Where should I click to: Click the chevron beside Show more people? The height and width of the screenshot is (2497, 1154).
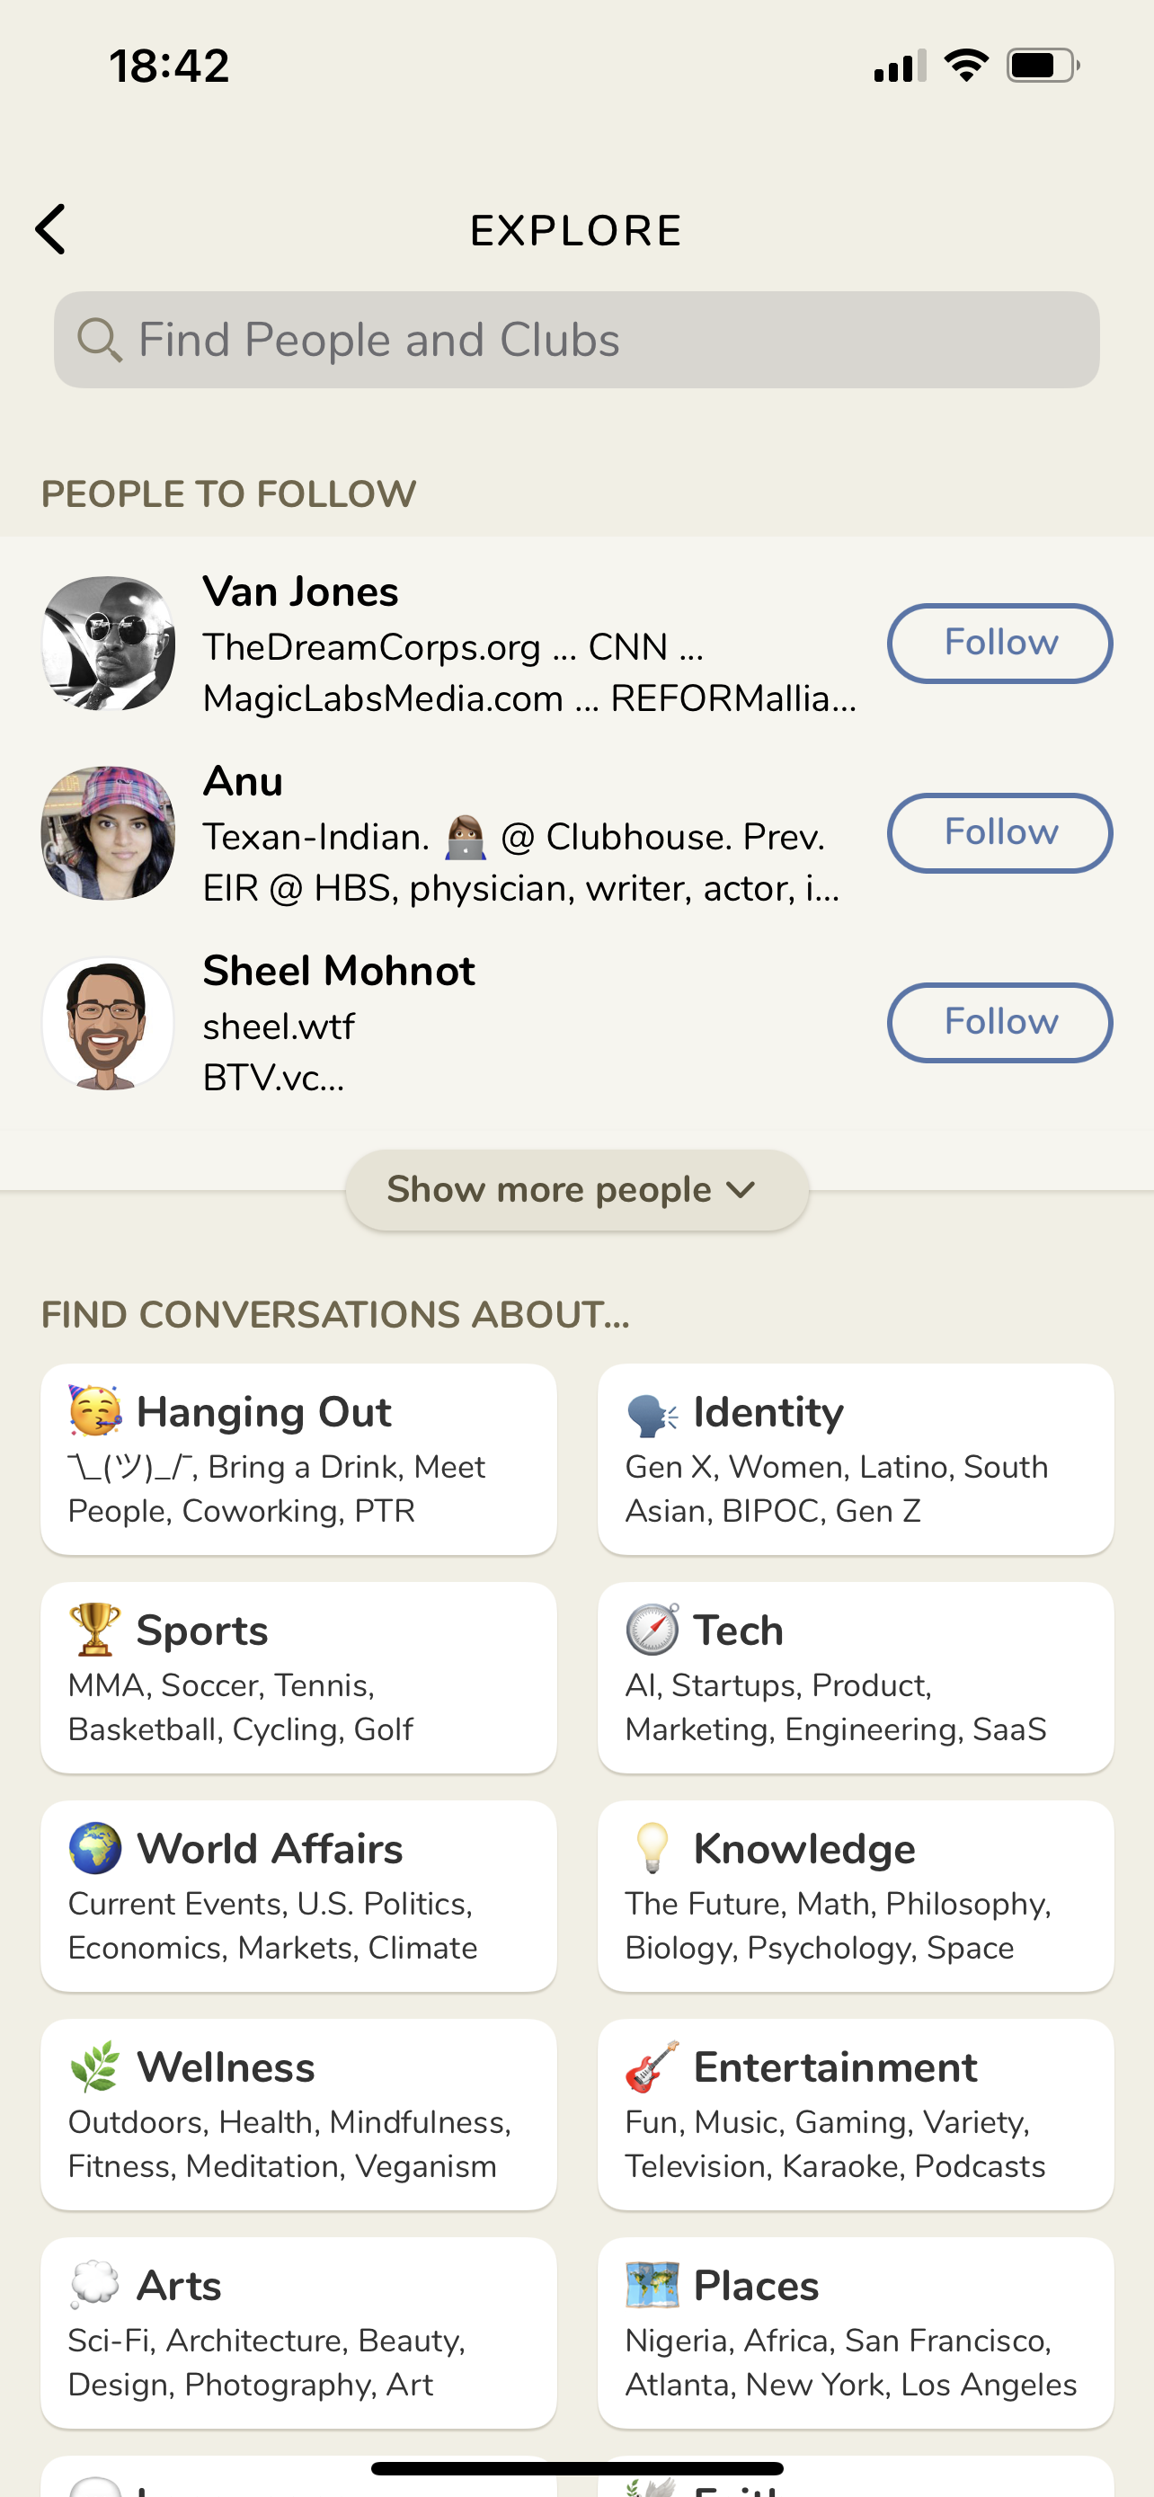pyautogui.click(x=741, y=1190)
